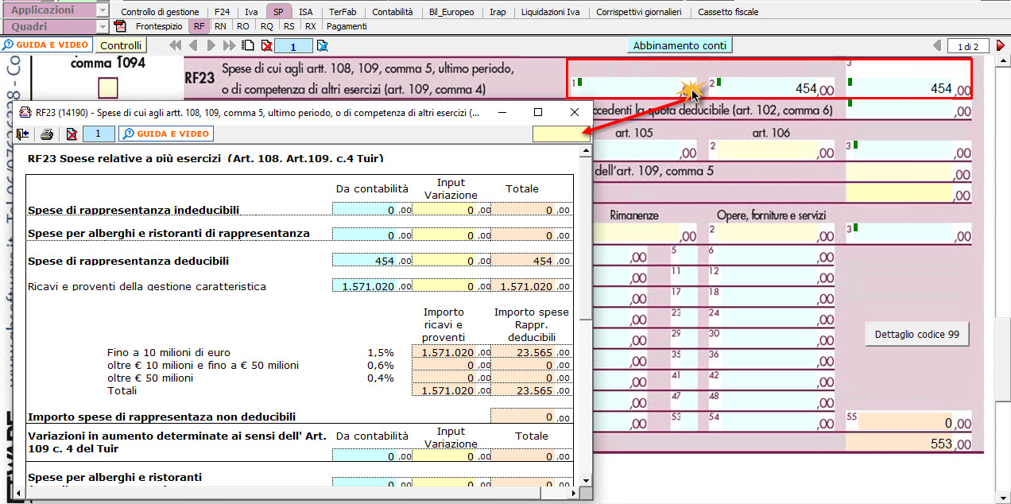Print using the printer icon in RF23 window
The image size is (1011, 504).
[x=47, y=134]
